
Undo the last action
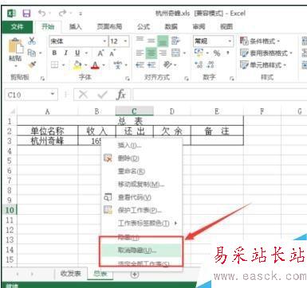tap(41, 13)
